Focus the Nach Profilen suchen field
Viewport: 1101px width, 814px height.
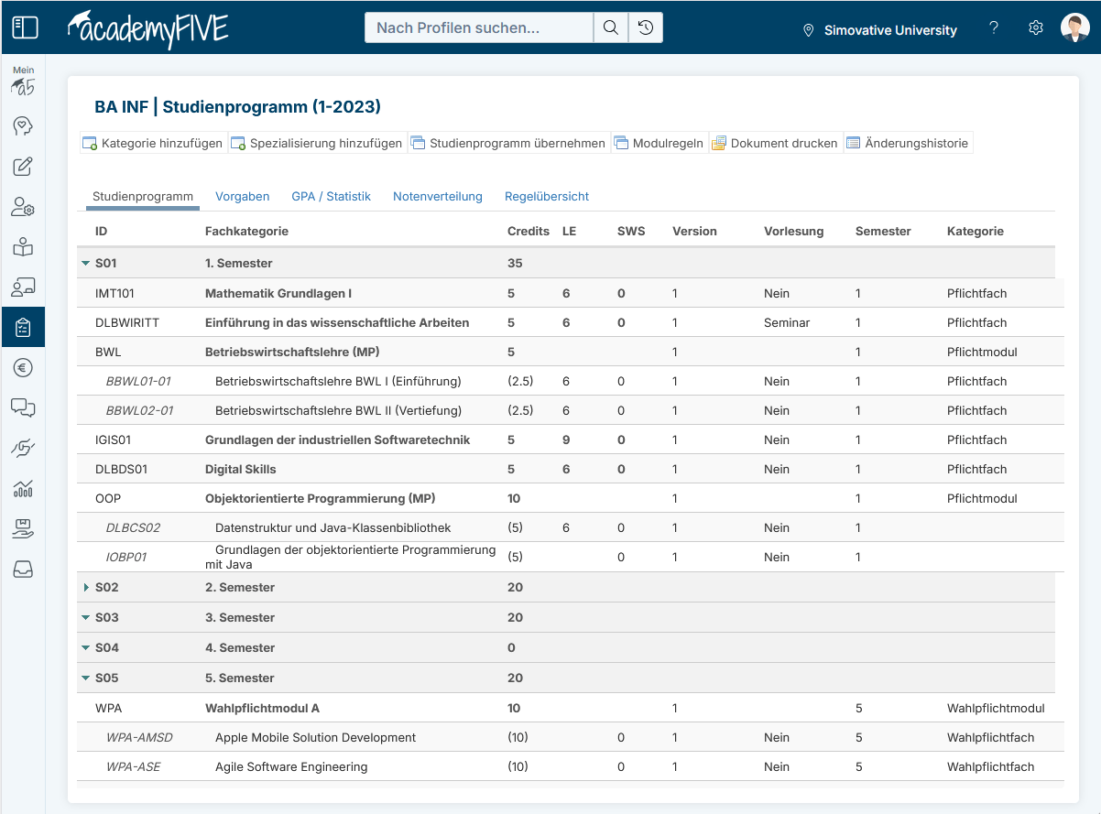pos(478,28)
